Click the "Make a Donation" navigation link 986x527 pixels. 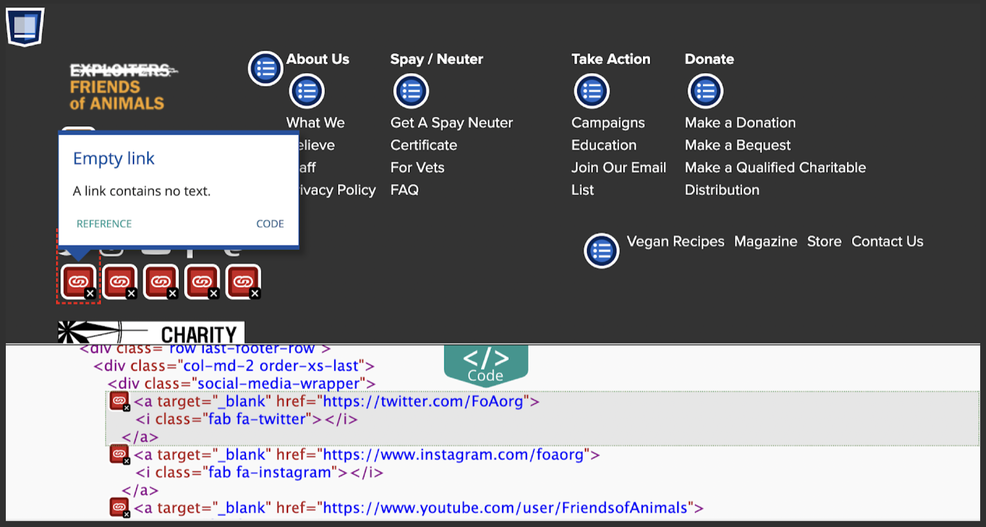click(x=739, y=122)
